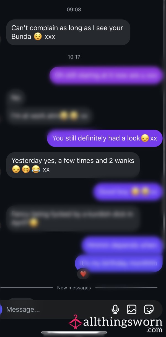Viewport: 166px width, 337px height.
Task: Open the photo gallery icon
Action: (x=131, y=309)
